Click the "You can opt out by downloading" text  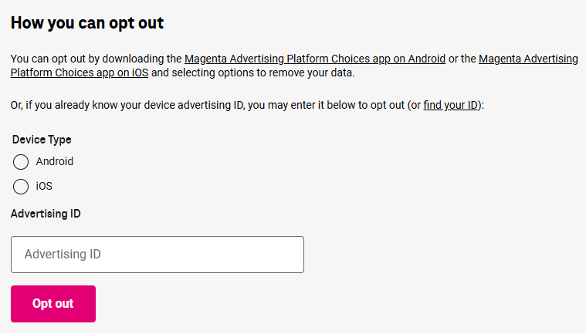click(x=93, y=59)
